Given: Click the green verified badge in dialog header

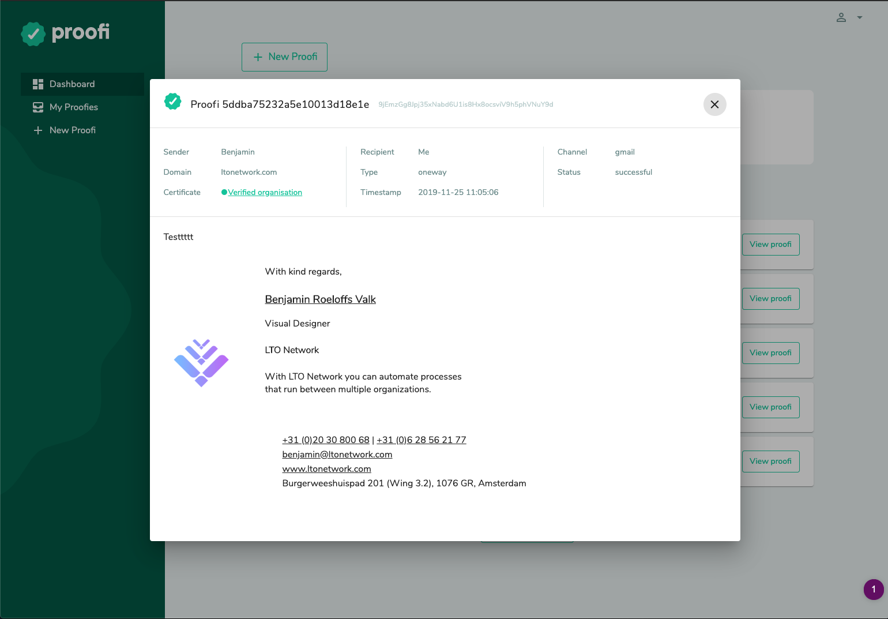Looking at the screenshot, I should pyautogui.click(x=173, y=102).
